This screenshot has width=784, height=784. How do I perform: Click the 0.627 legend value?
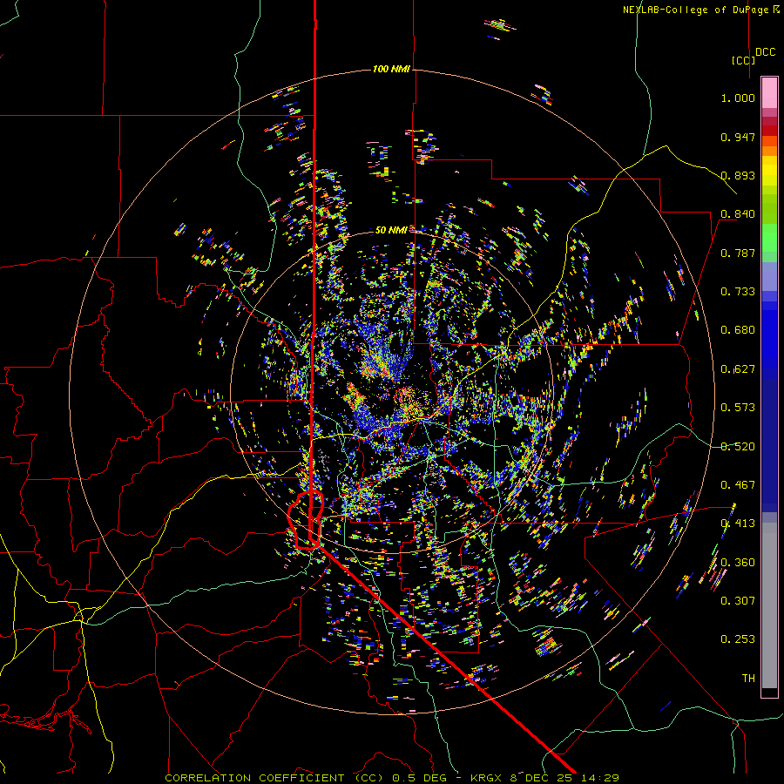[738, 369]
